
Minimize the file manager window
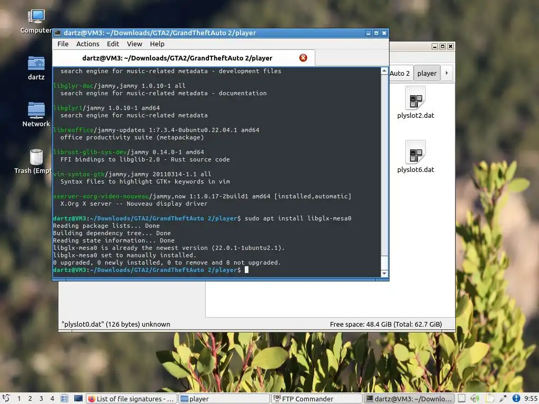coord(435,46)
